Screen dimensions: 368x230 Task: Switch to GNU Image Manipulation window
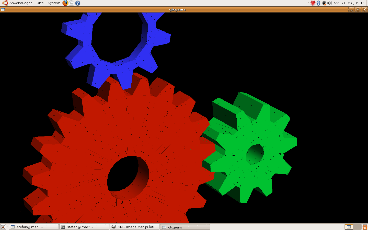tap(135, 227)
